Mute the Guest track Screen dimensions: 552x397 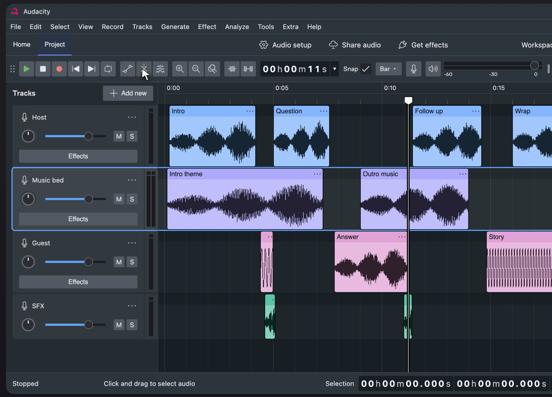119,262
